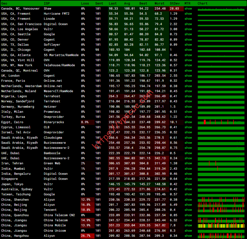
Task: Show MTR for San Francisco Digital Ocean
Action: [188, 24]
